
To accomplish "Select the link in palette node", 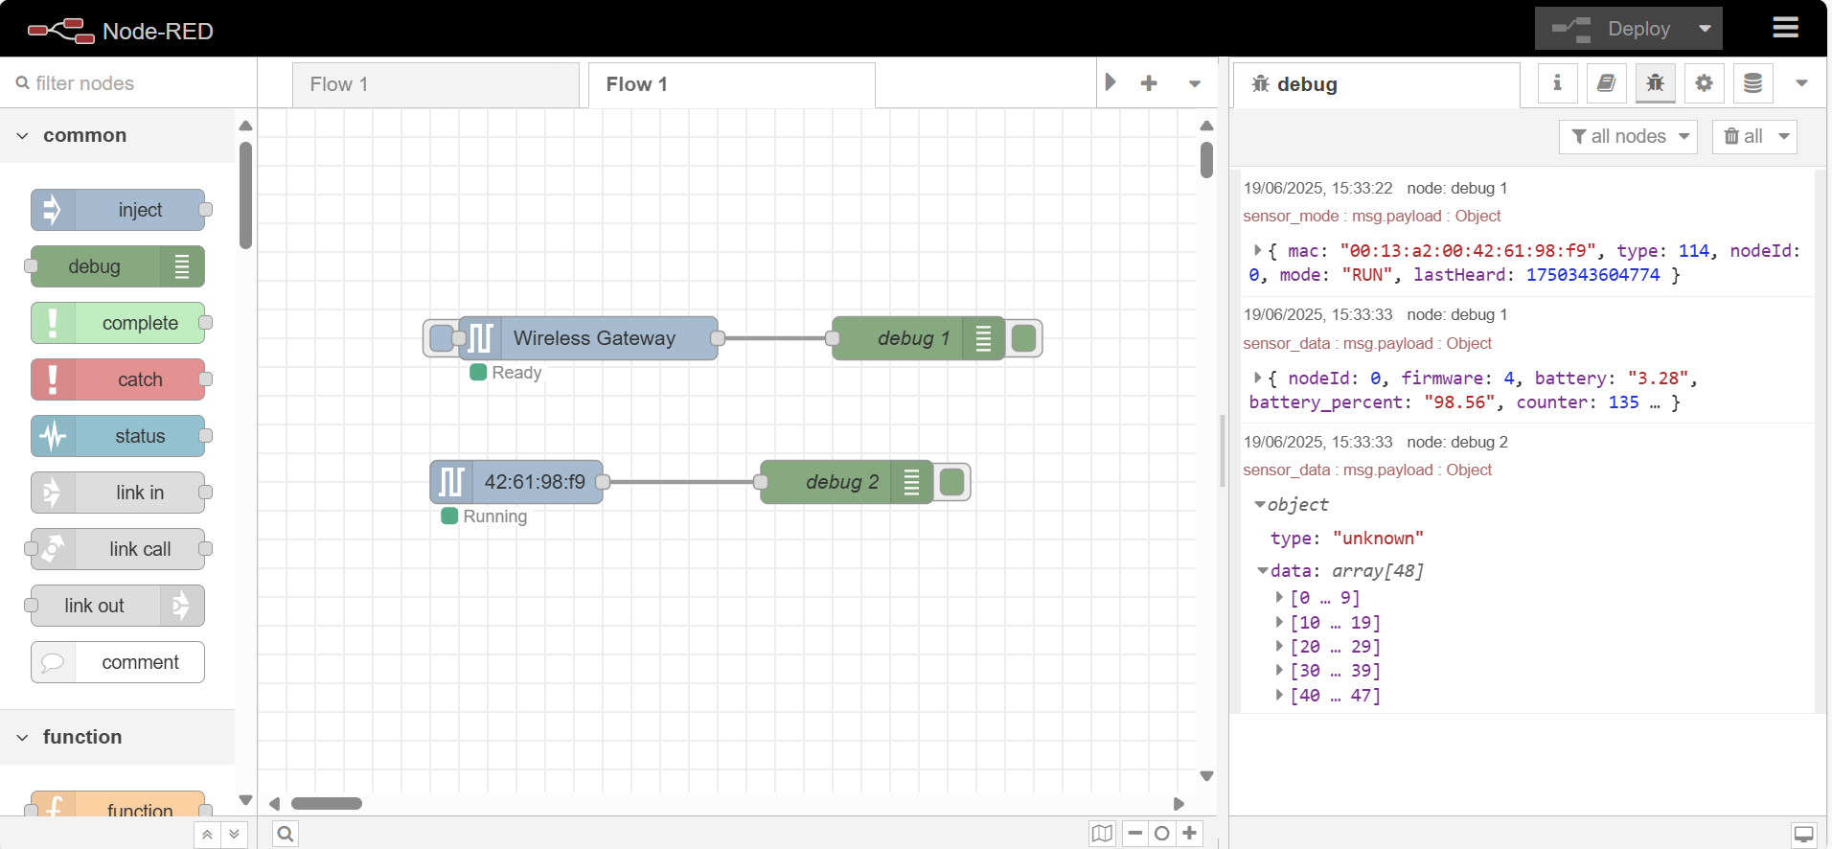I will 118,493.
